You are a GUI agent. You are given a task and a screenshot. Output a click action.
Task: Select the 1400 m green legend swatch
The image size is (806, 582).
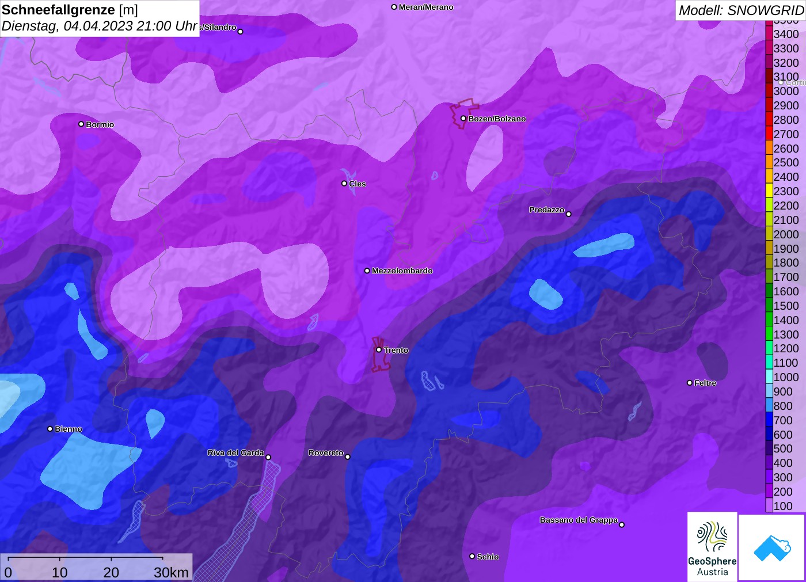point(769,320)
